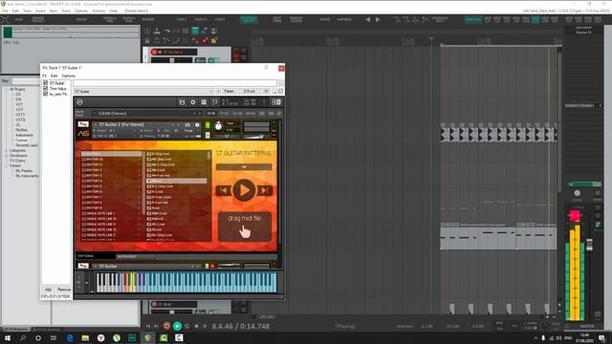The image size is (612, 344).
Task: Select the first pattern folder row
Action: pos(111,154)
